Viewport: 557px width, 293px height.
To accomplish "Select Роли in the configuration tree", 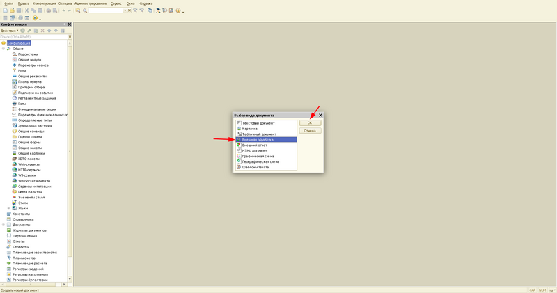I will (22, 71).
